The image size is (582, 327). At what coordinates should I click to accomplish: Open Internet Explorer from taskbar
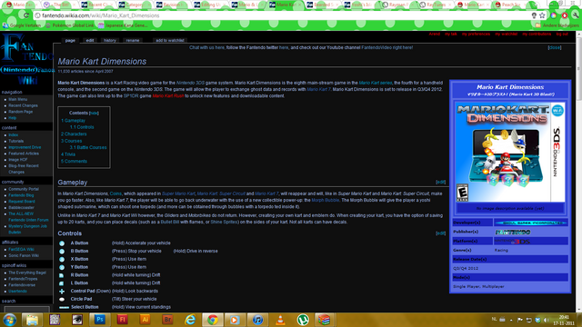click(x=190, y=320)
